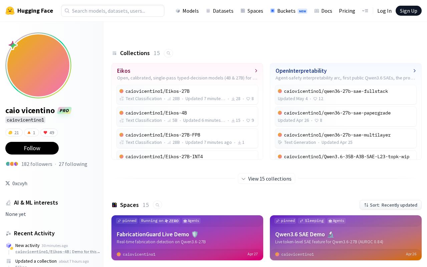Click the Spaces section icon
This screenshot has height=267, width=427.
pos(114,205)
